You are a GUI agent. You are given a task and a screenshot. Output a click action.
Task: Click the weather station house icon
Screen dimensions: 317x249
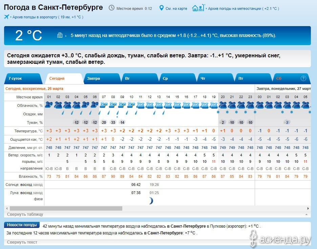[198, 8]
